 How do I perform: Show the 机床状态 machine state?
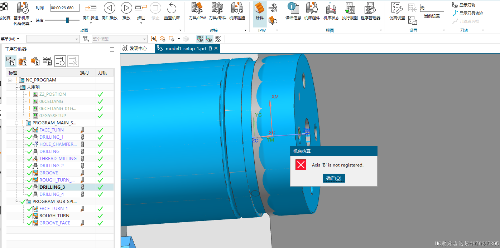331,8
